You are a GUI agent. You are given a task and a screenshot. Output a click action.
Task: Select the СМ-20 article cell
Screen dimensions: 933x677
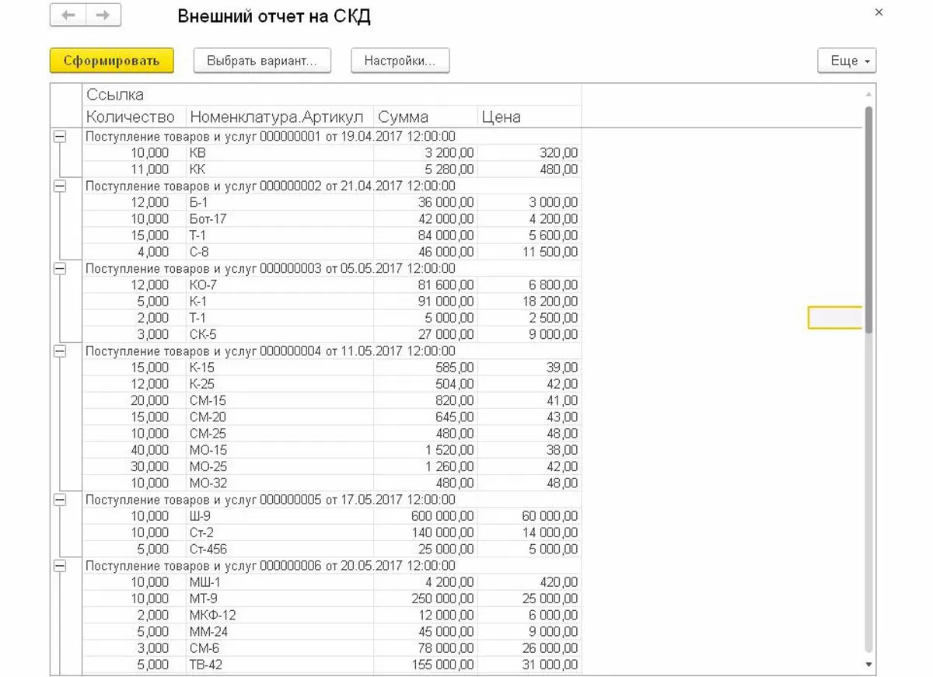[280, 417]
